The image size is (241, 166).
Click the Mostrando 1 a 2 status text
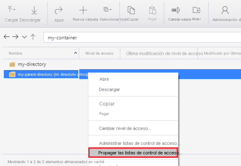[x=56, y=162]
